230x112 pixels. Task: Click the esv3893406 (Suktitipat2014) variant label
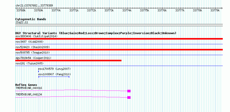click(36, 36)
